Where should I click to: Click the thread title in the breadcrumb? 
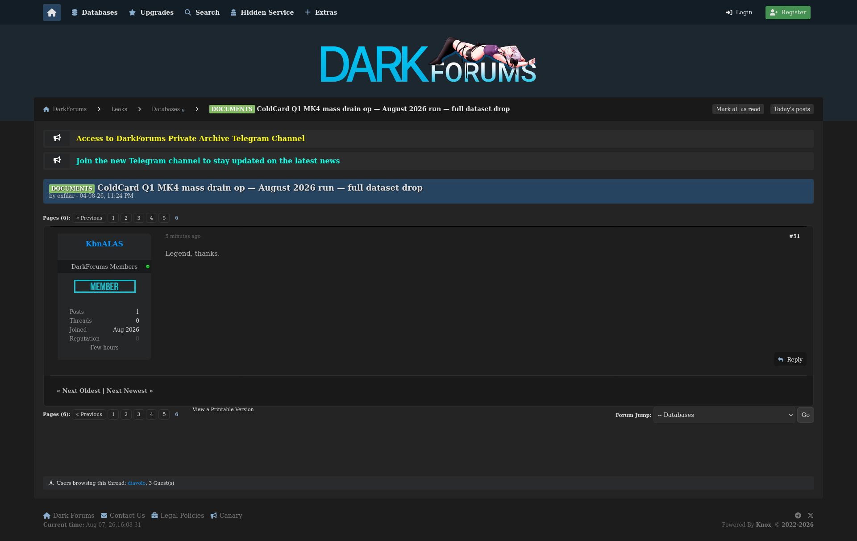pos(383,109)
